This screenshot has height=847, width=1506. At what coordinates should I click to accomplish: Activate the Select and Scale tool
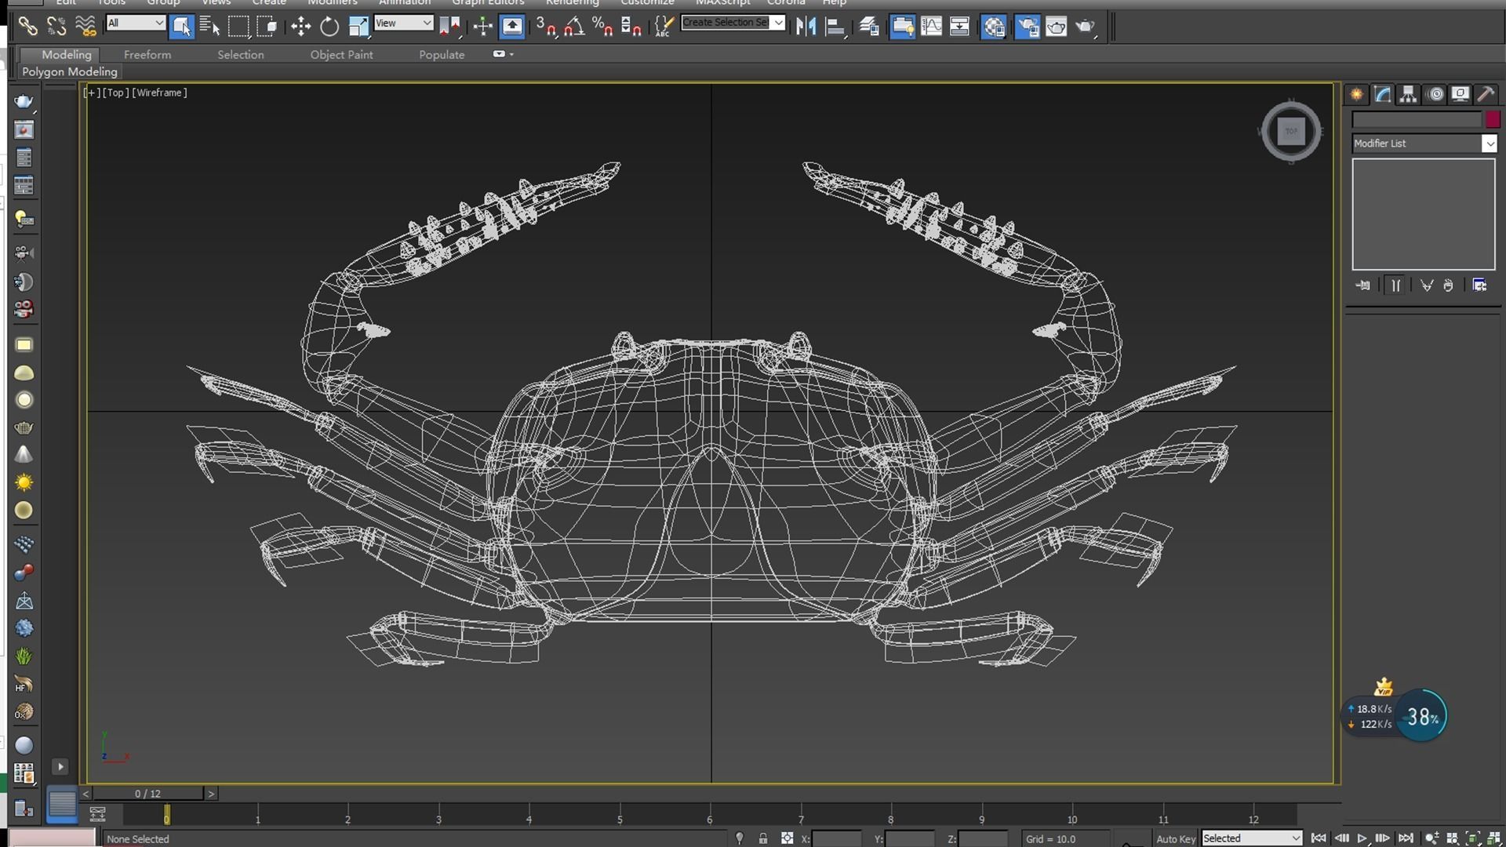pyautogui.click(x=358, y=27)
